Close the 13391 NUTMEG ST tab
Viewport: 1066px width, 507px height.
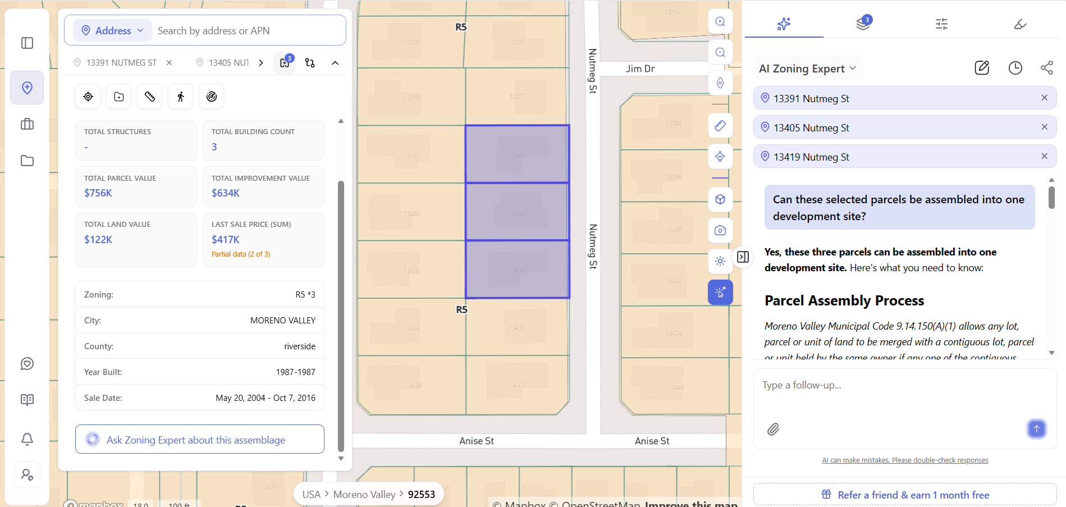[169, 63]
